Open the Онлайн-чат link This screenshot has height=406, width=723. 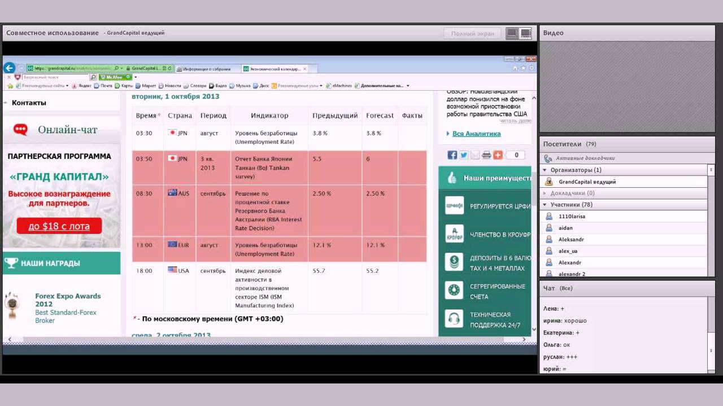click(x=68, y=130)
